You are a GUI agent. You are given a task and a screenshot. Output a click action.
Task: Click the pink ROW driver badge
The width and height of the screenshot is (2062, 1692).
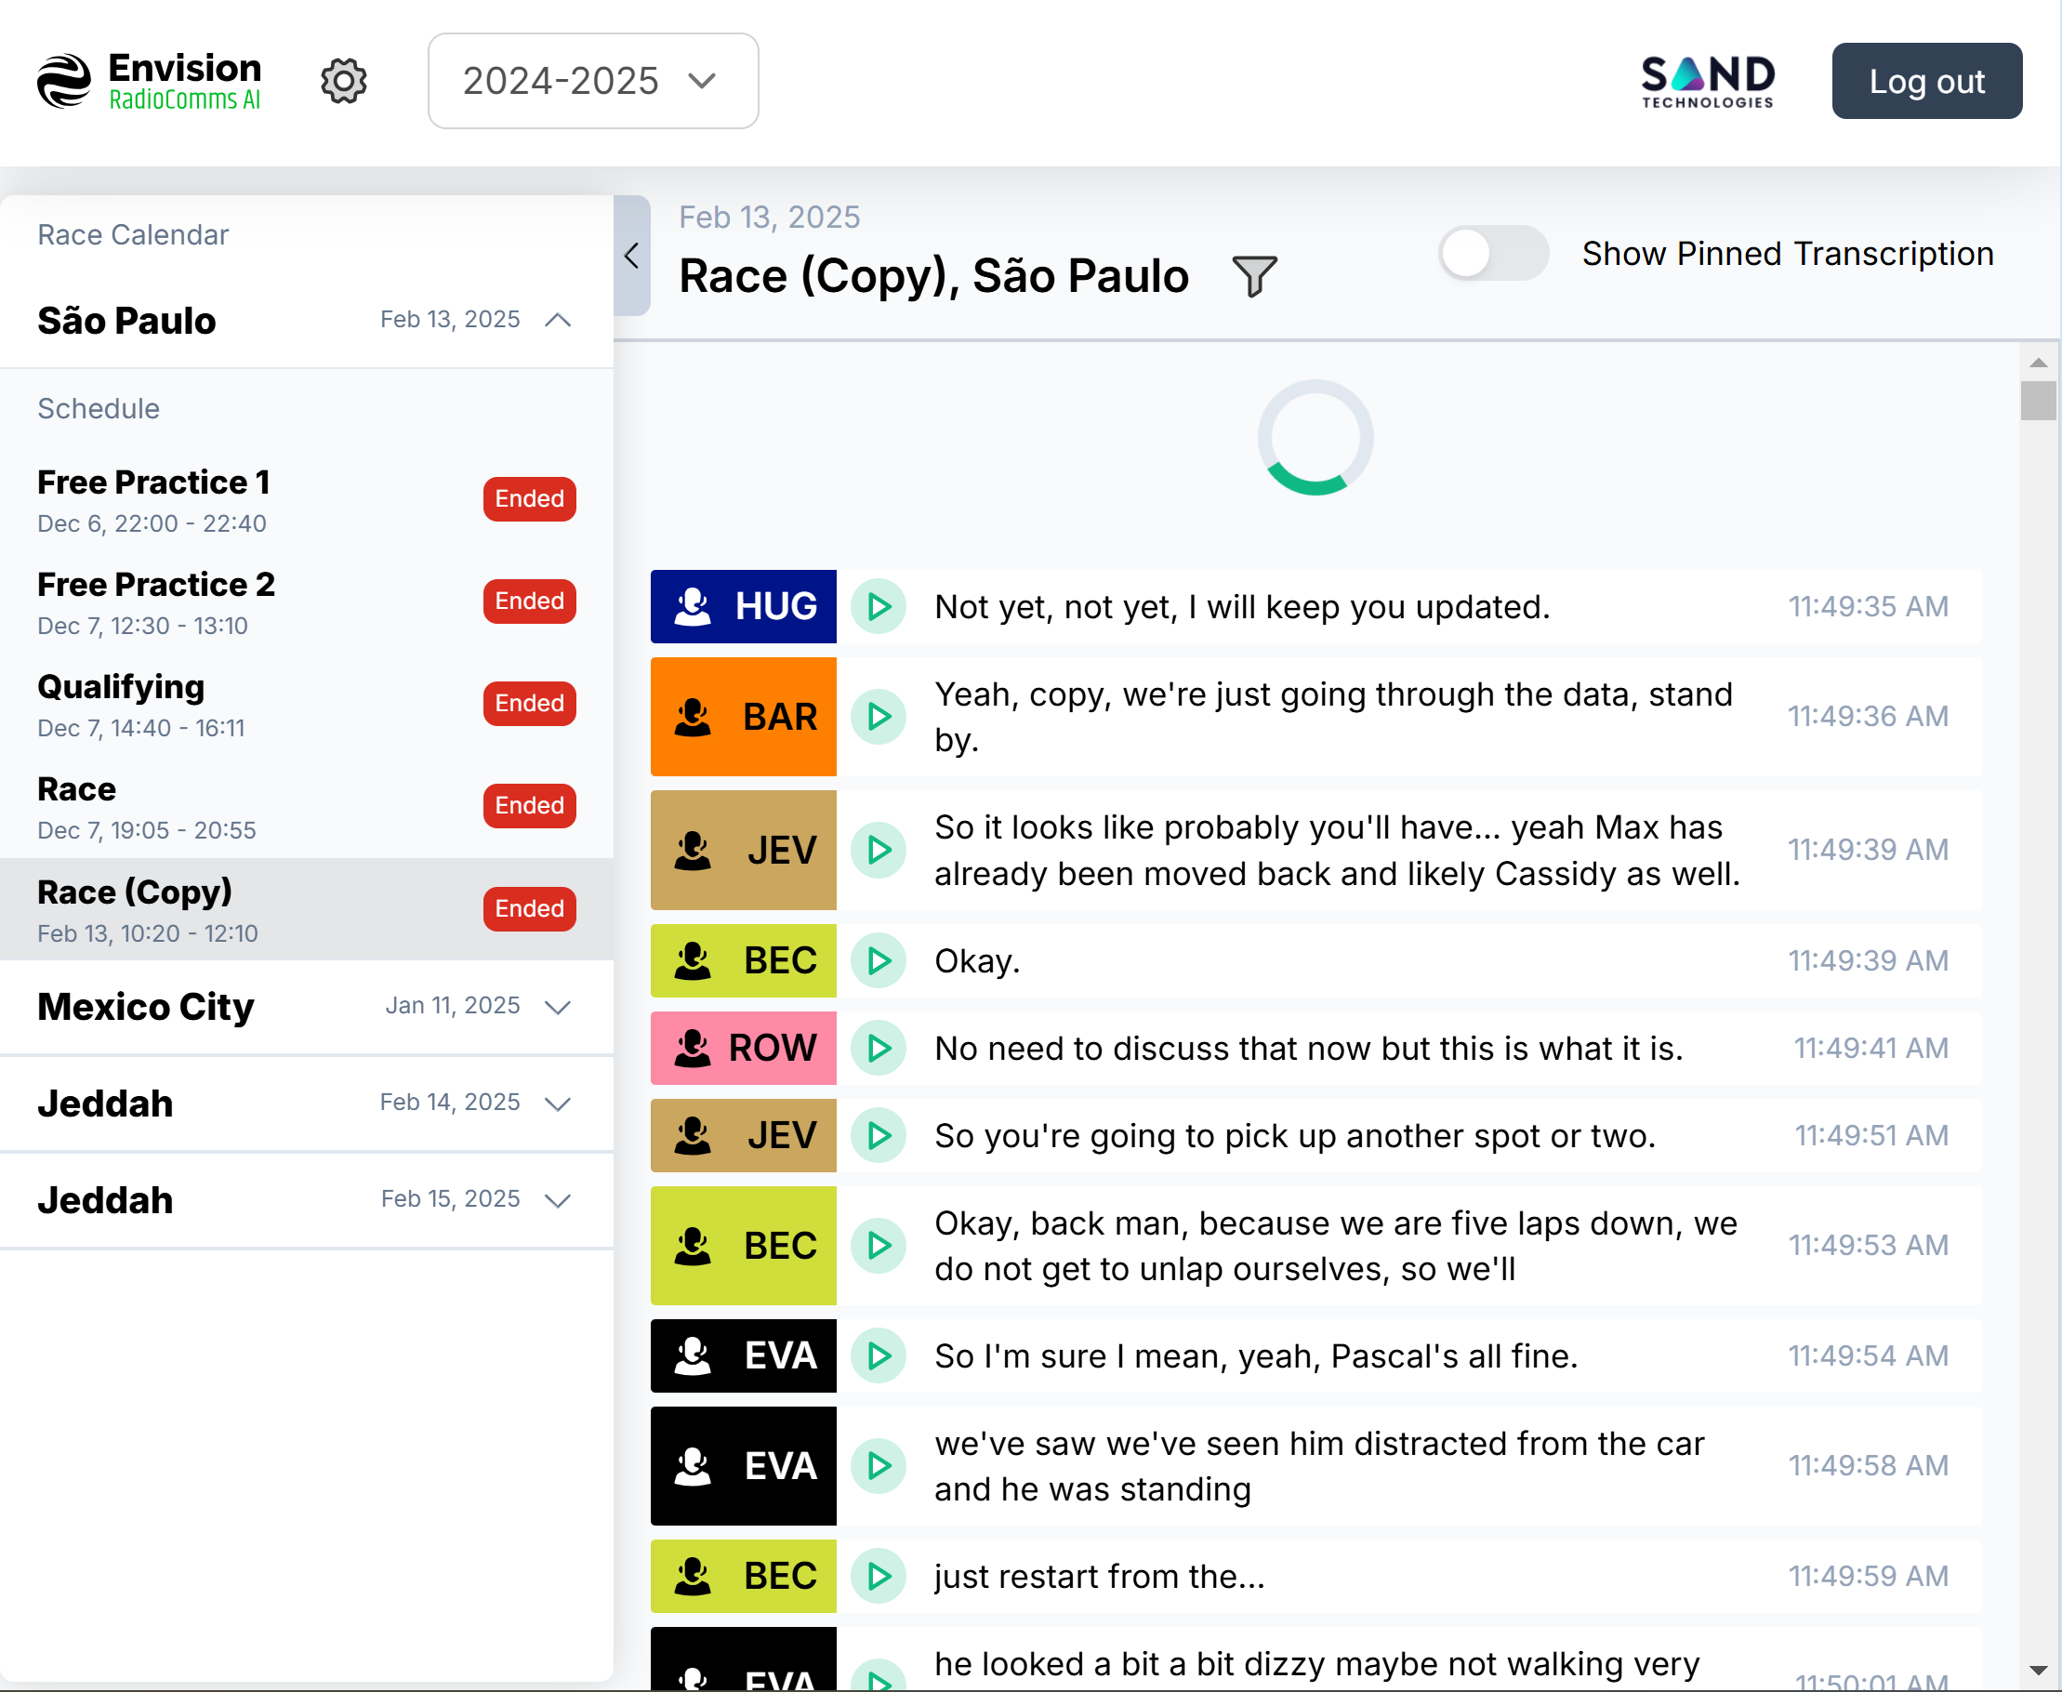point(744,1048)
